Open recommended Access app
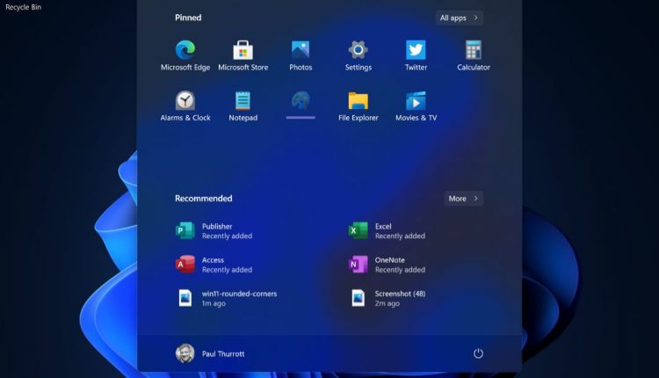 [214, 265]
